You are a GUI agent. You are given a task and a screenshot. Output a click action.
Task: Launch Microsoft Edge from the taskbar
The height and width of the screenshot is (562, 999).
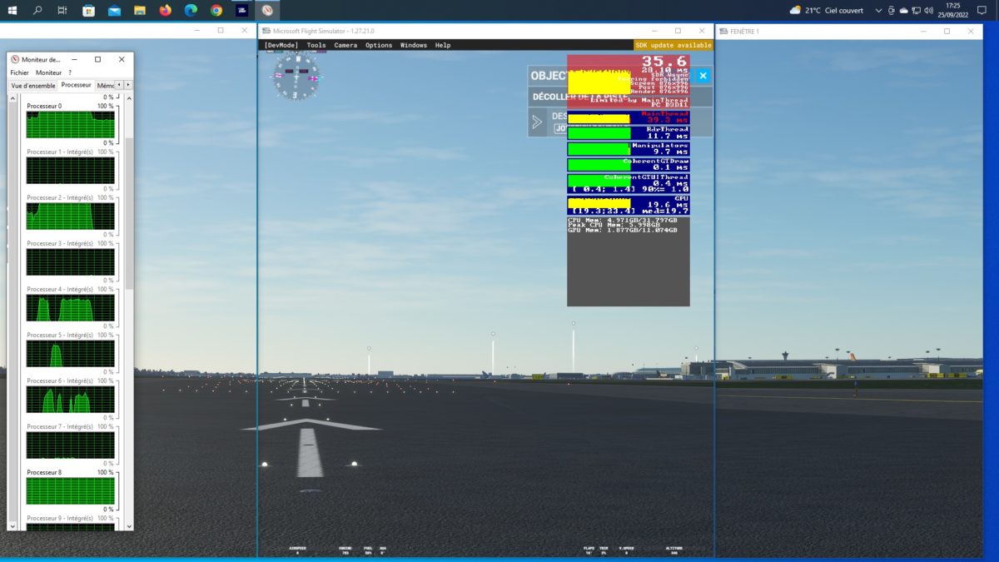click(190, 10)
